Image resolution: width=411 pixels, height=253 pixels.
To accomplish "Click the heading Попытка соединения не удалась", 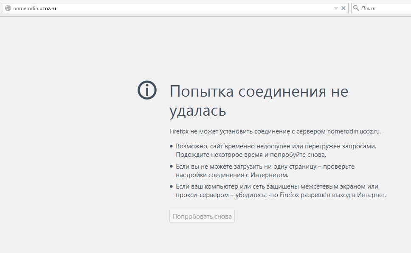I will tap(259, 101).
